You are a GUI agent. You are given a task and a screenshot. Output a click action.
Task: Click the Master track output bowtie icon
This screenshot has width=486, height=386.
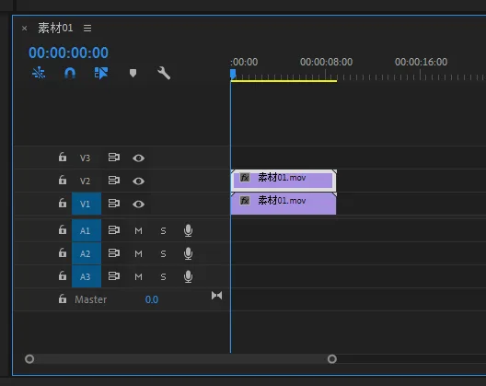coord(216,296)
